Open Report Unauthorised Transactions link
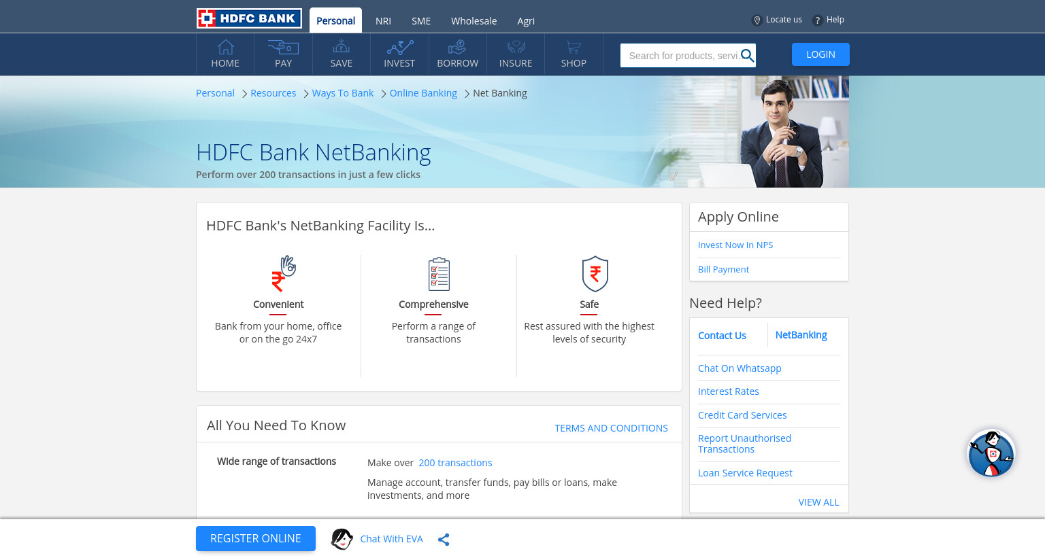This screenshot has height=560, width=1045. [744, 444]
